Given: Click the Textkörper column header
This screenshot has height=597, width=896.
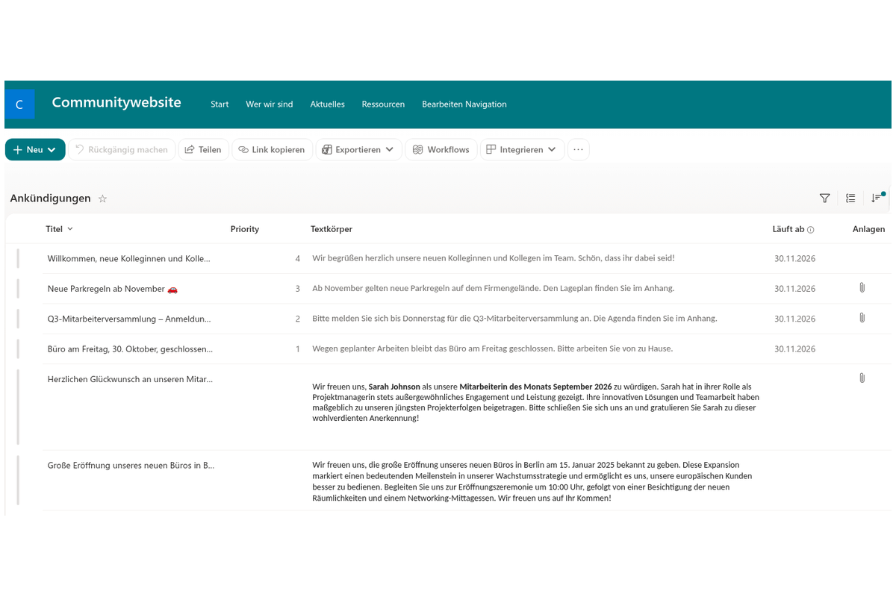Looking at the screenshot, I should [x=332, y=229].
